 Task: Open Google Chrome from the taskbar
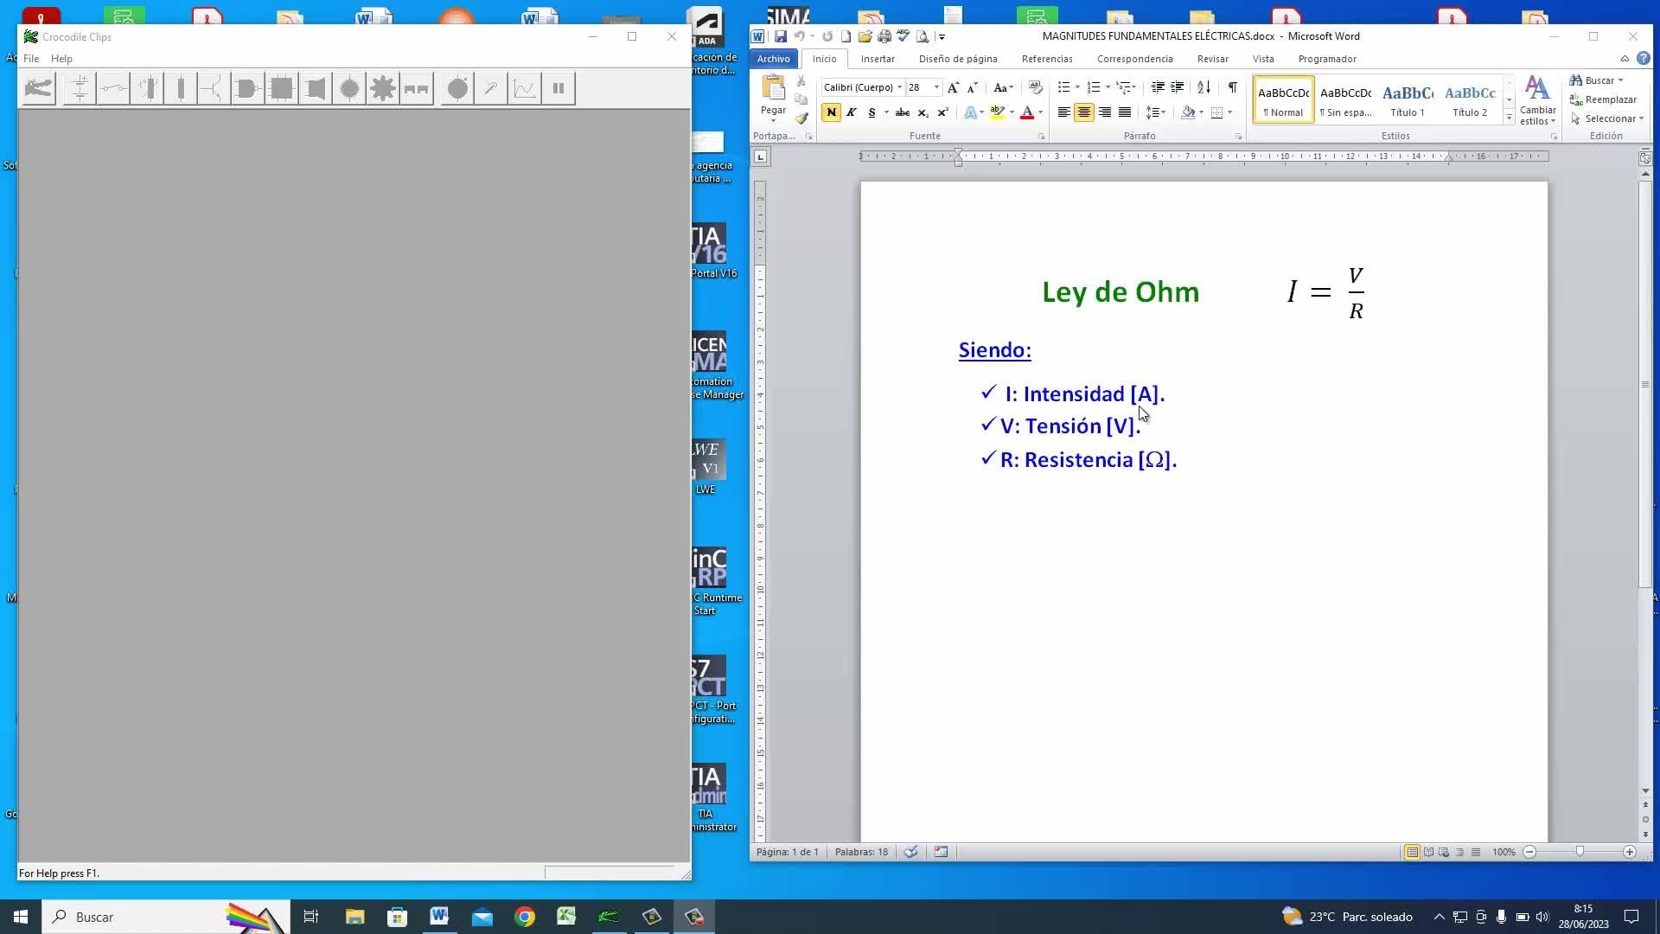(x=524, y=917)
